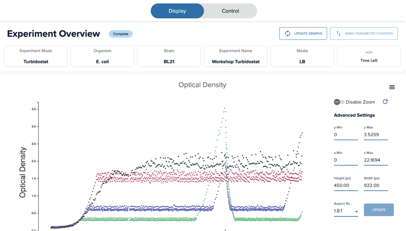Click Make Parameter Changes button

tap(364, 33)
